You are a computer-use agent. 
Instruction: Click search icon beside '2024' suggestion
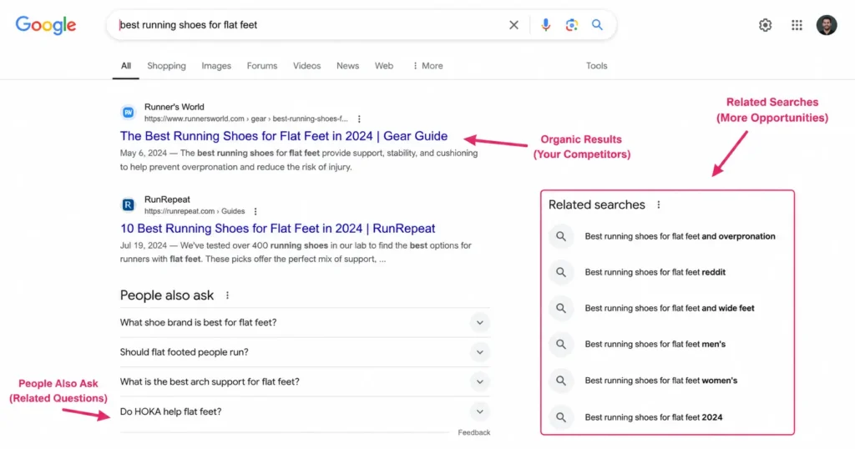[561, 417]
